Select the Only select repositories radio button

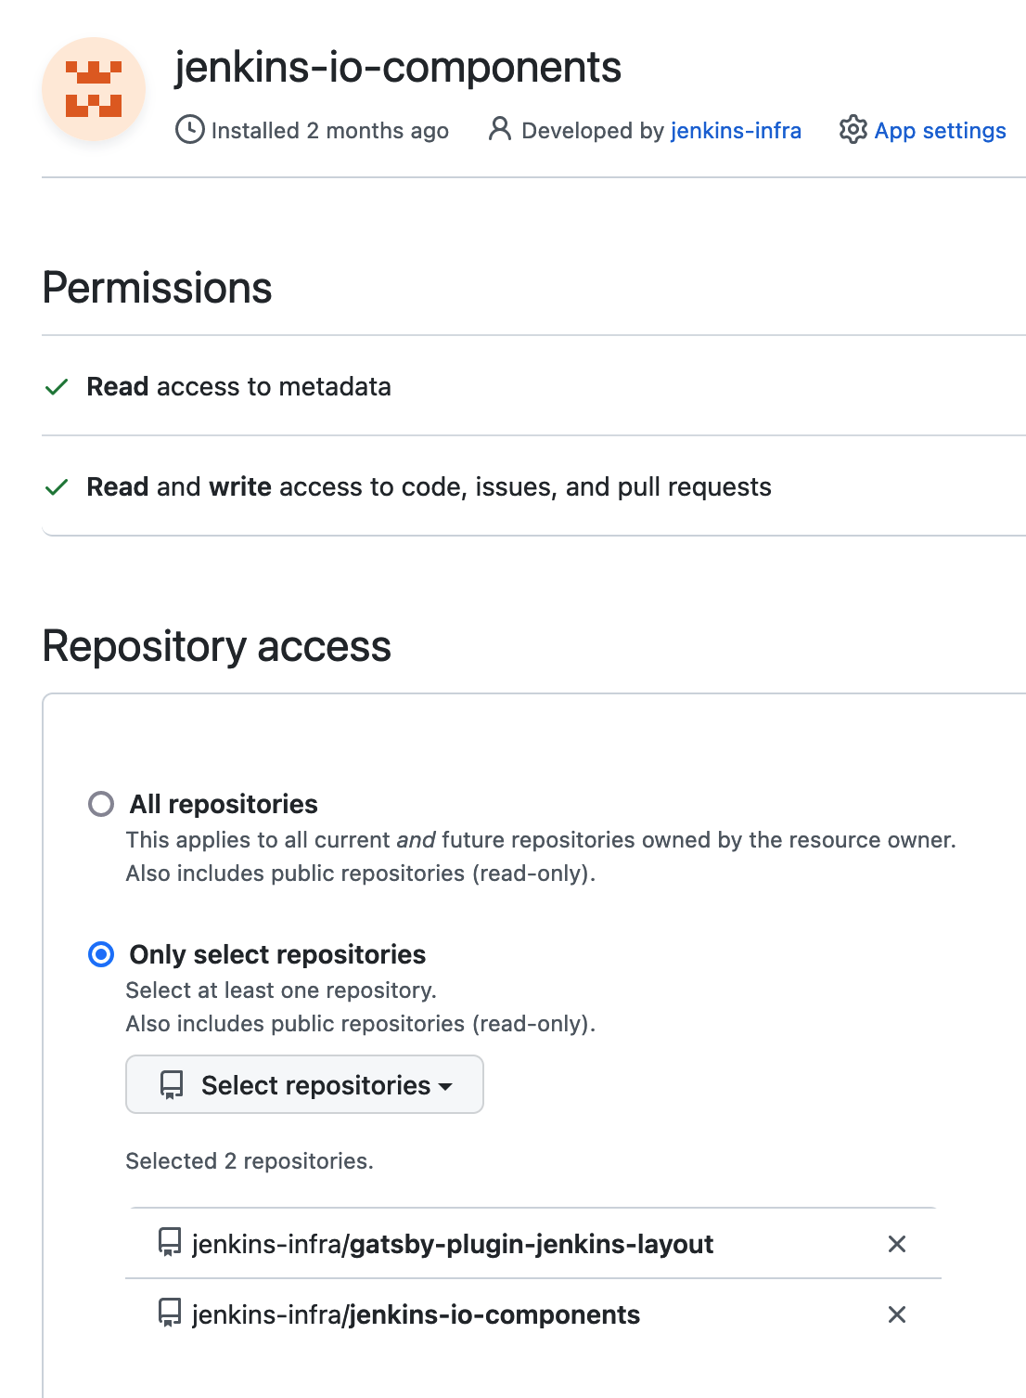tap(100, 954)
